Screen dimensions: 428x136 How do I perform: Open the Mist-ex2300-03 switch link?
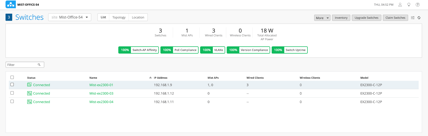coord(101,93)
